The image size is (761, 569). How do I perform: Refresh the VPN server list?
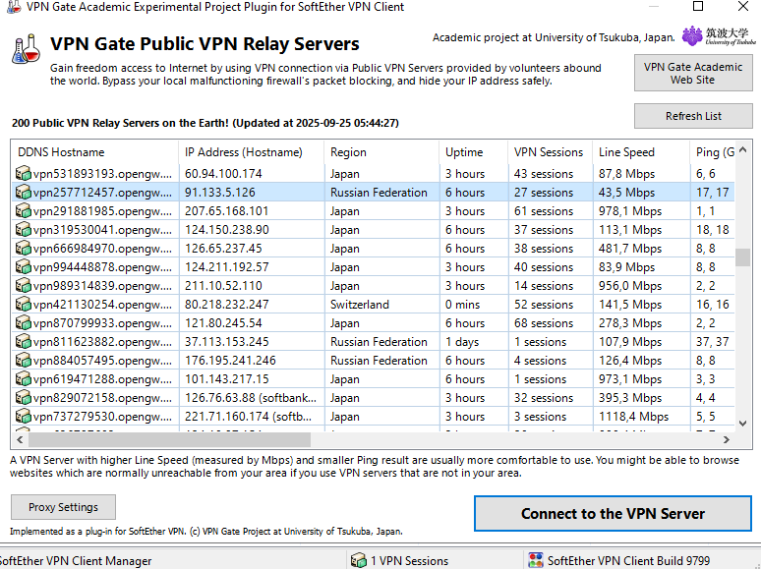[693, 116]
